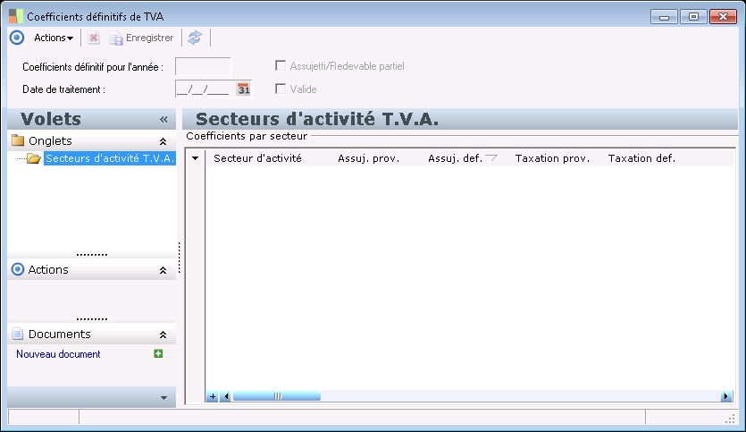
Task: Open the Actions dropdown menu in toolbar
Action: (54, 38)
